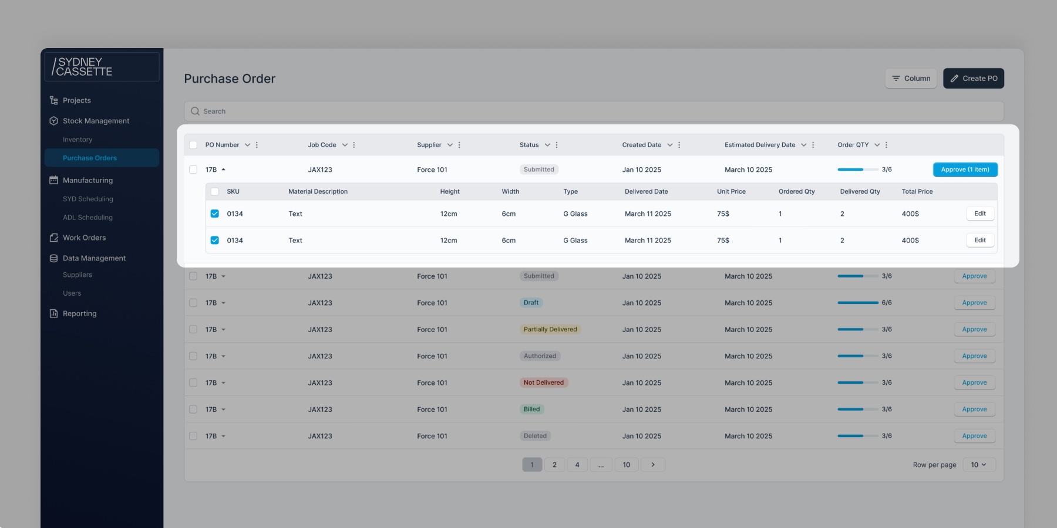This screenshot has height=528, width=1057.
Task: Sort by Created Date chevron
Action: (x=669, y=145)
